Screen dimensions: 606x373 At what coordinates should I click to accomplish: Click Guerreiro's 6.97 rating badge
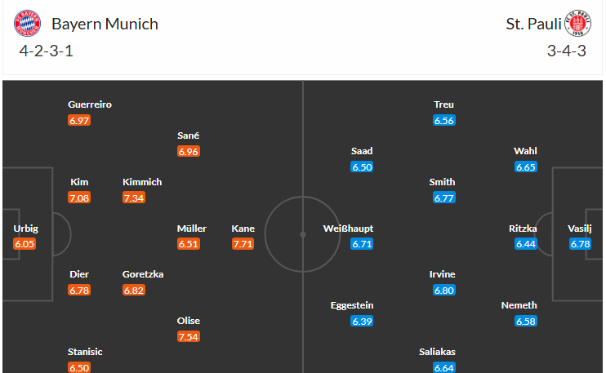pyautogui.click(x=79, y=121)
